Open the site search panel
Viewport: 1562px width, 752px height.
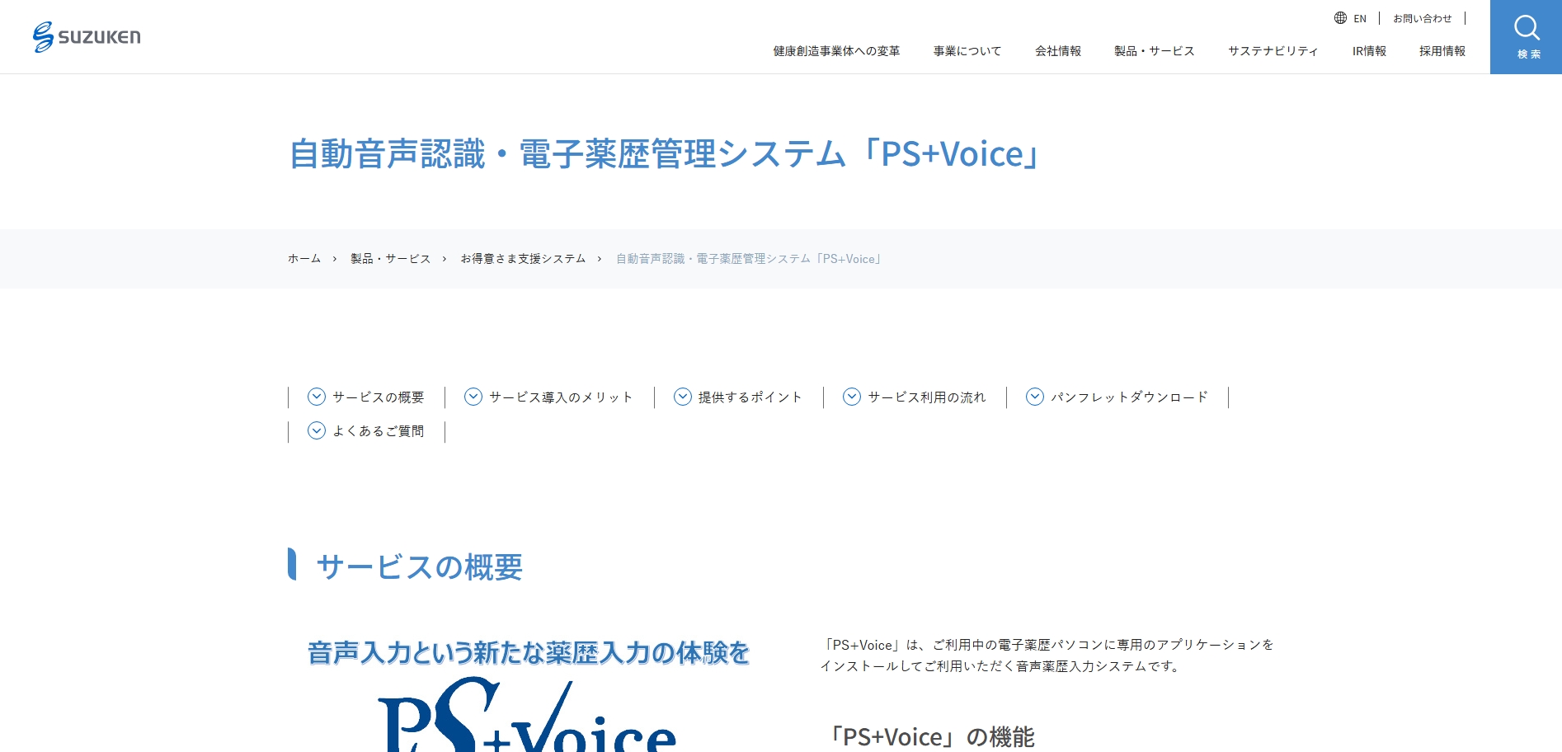[1525, 36]
